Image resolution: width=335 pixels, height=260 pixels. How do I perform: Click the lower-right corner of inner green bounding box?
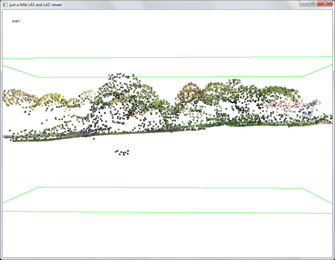tap(302, 188)
